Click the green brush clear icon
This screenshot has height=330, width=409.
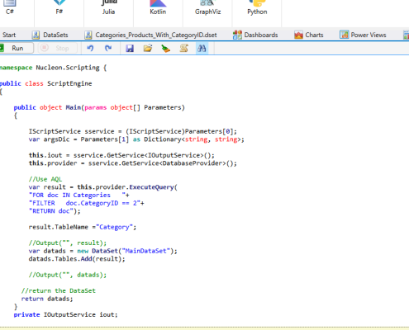click(x=165, y=49)
